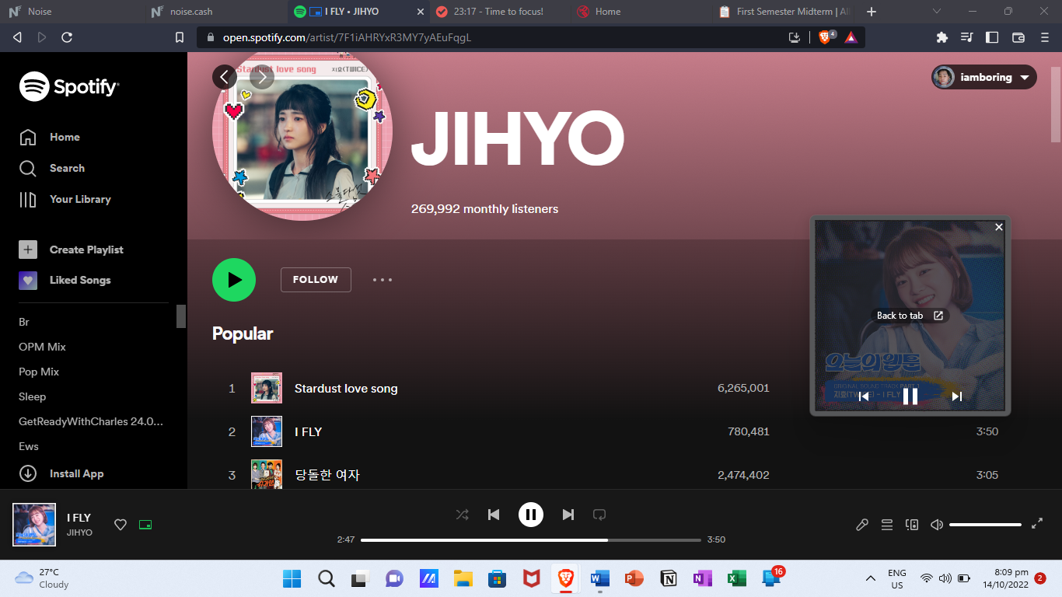The image size is (1062, 597).
Task: Reload the Spotify page
Action: coord(67,37)
